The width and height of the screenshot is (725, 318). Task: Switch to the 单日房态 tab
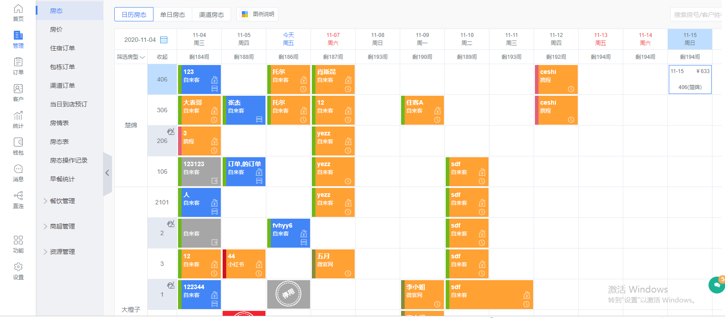click(x=173, y=15)
